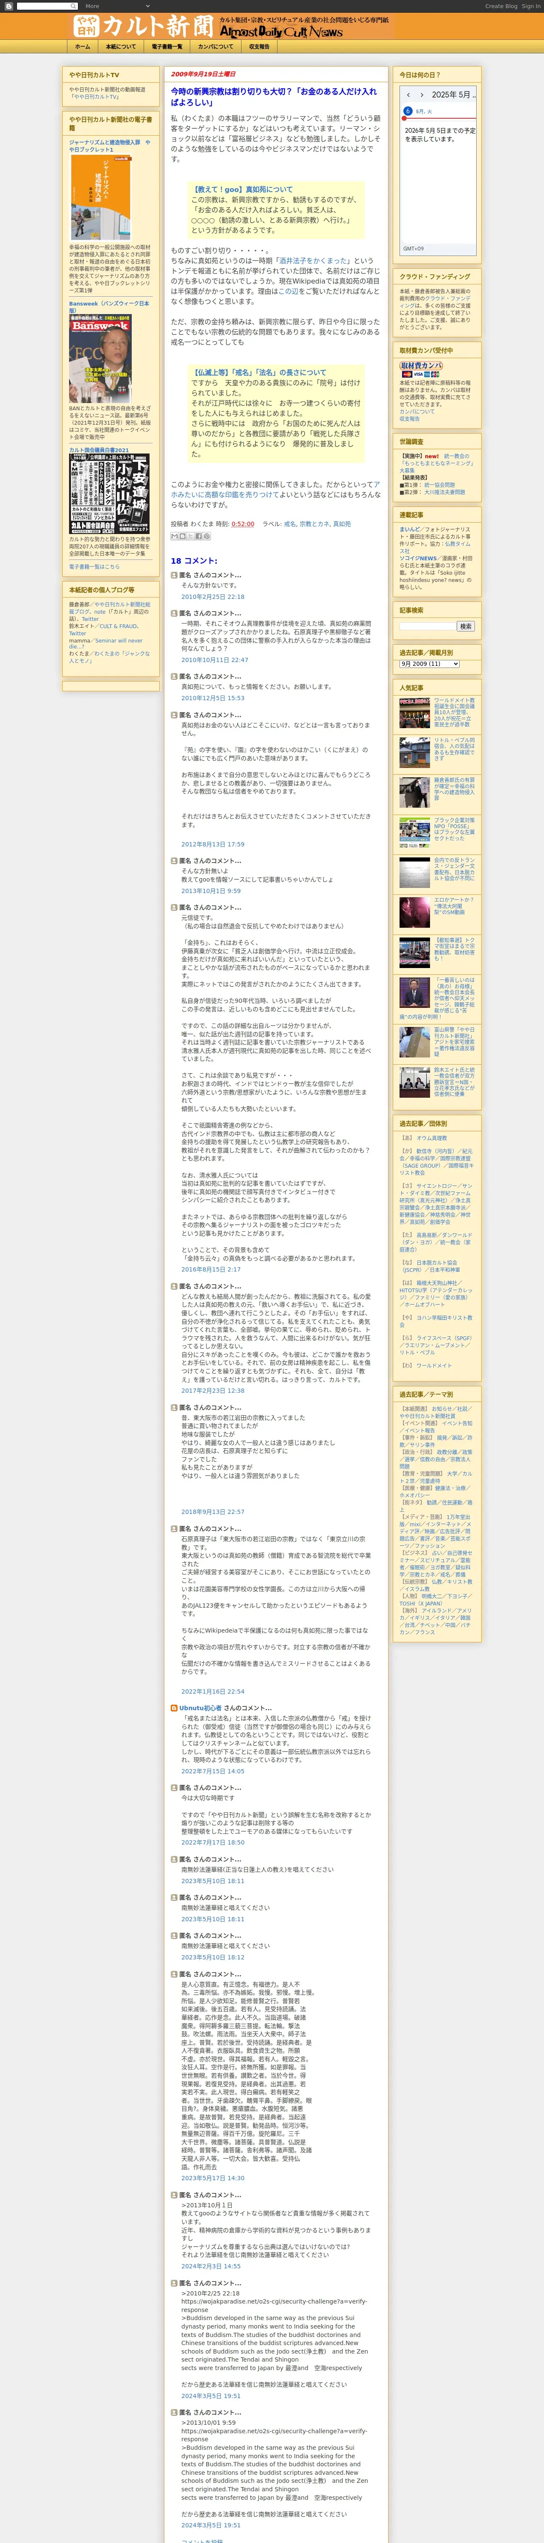Screen dimensions: 544x2543
Task: Focus the 記事検索 search input field
Action: coord(427,626)
